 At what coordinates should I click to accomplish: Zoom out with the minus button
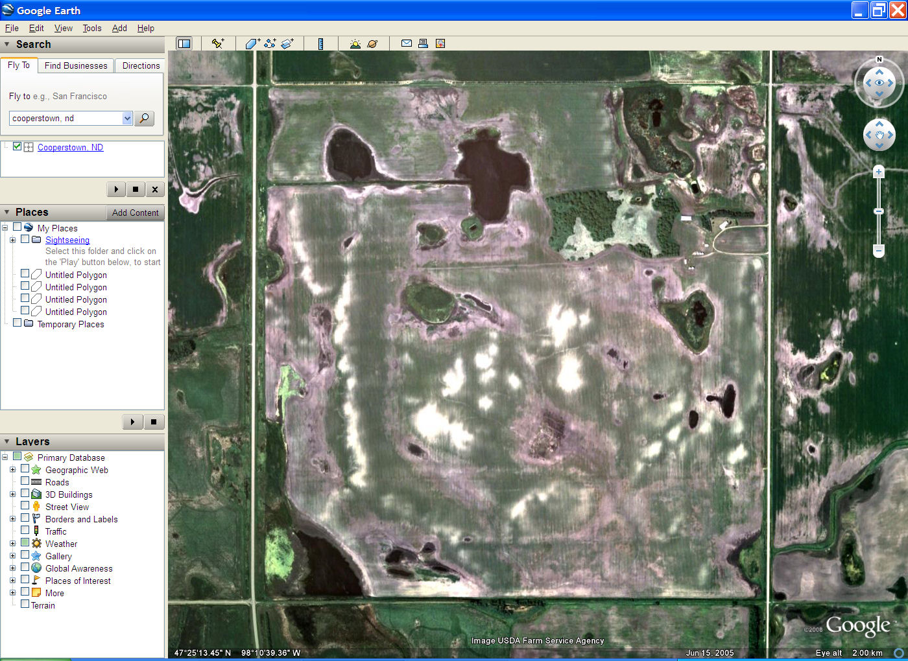pos(879,251)
